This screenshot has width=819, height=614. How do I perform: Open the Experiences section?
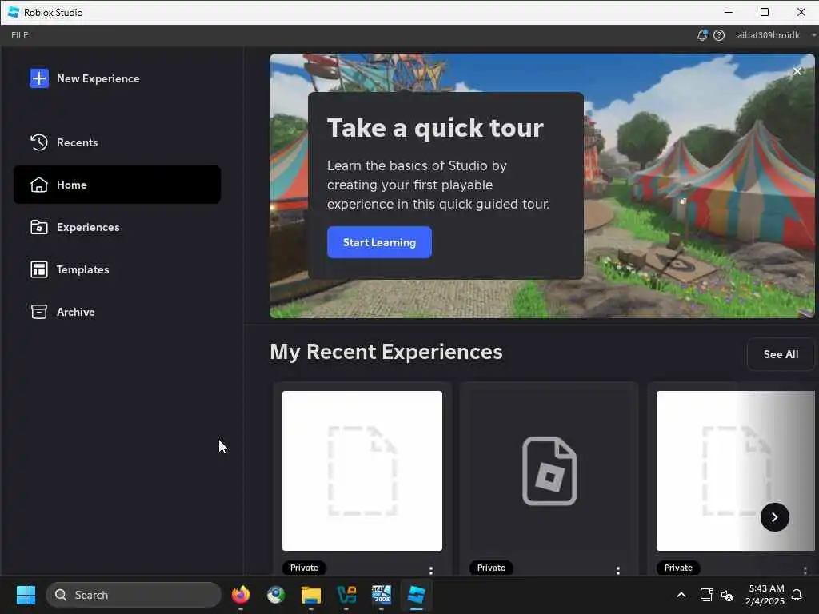pos(117,227)
